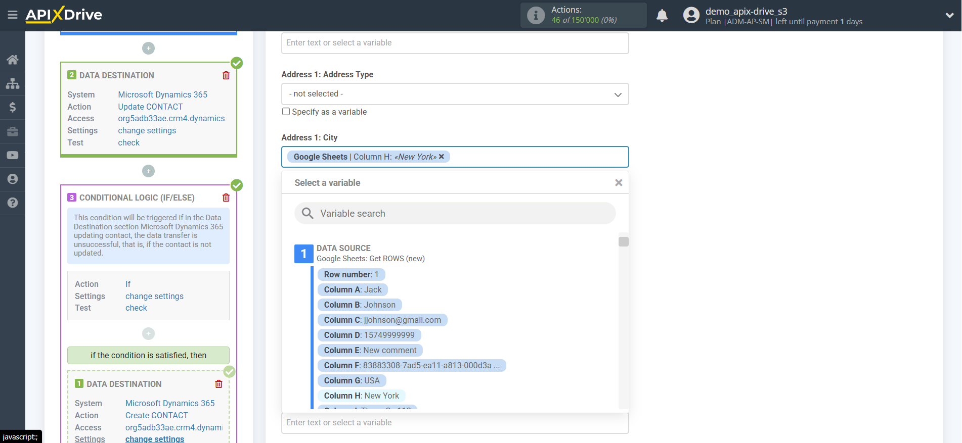
Task: Click check in Conditional Logic block
Action: pos(136,308)
